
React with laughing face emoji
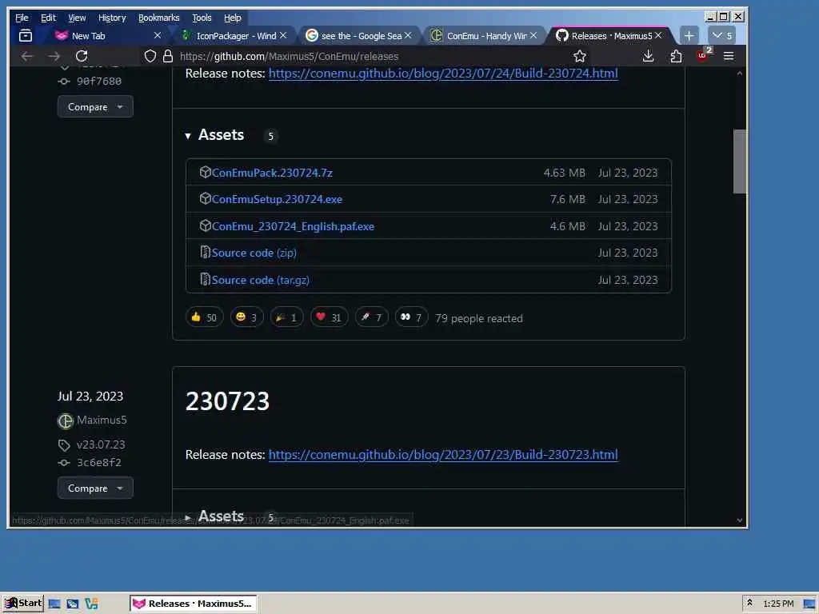(x=246, y=317)
